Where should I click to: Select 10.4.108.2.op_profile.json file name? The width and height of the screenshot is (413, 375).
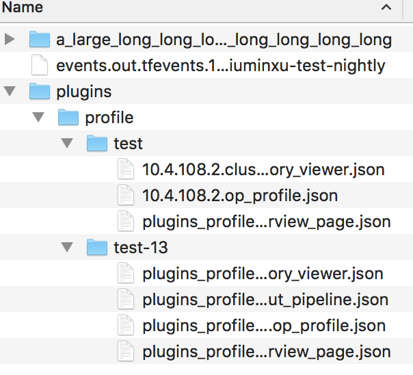[240, 196]
